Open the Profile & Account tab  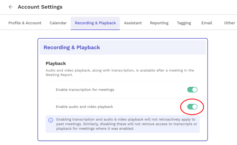25,23
